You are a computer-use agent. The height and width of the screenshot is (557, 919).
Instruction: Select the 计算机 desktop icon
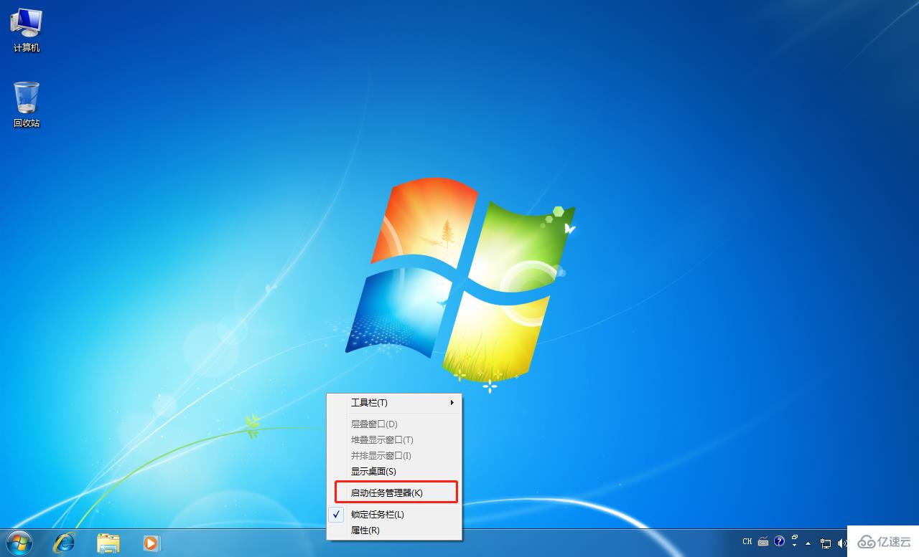[x=27, y=30]
